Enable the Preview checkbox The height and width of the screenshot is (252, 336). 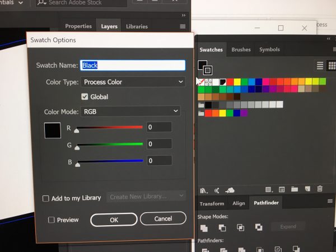(52, 220)
